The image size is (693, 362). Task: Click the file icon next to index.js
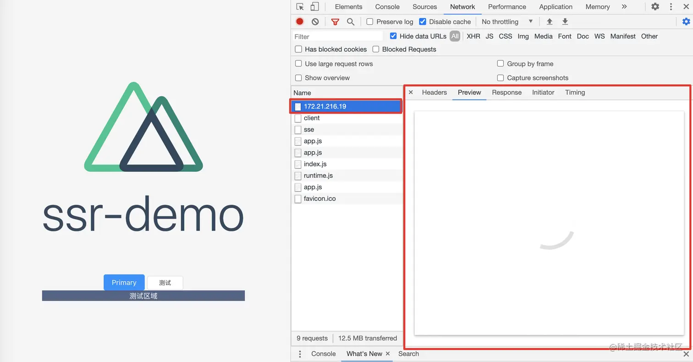(x=298, y=164)
